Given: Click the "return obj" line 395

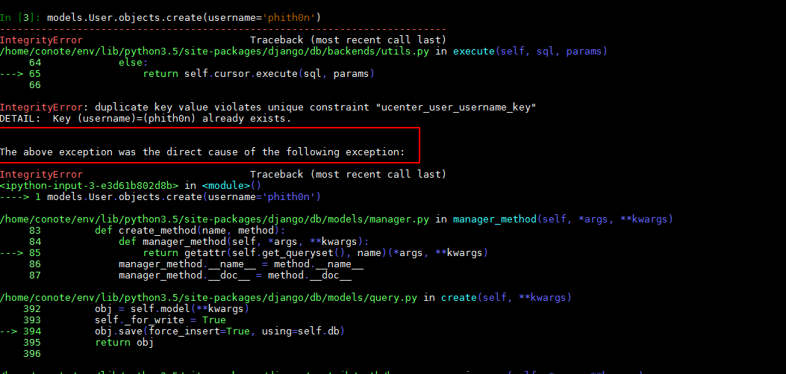Looking at the screenshot, I should [124, 342].
